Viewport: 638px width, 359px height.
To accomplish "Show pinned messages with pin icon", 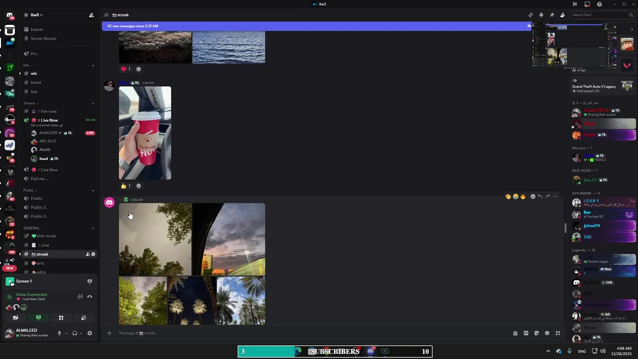I will [x=552, y=15].
